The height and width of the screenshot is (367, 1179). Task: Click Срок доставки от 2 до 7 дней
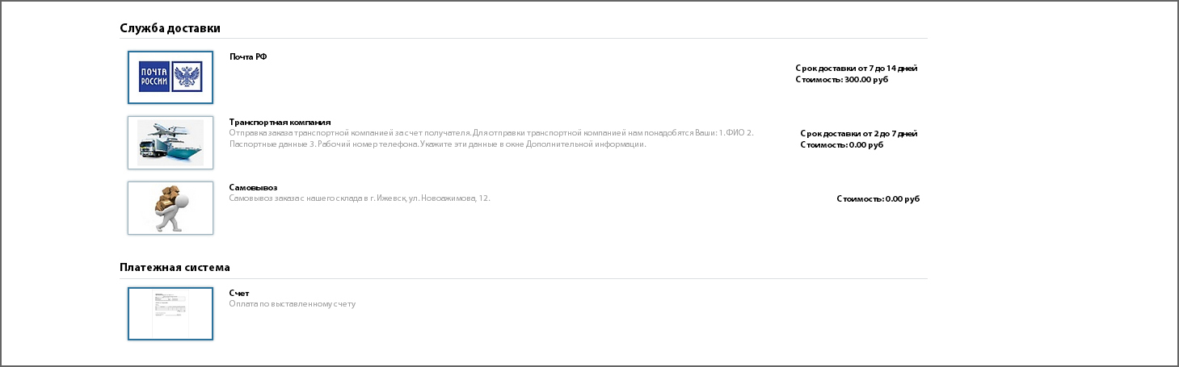859,133
